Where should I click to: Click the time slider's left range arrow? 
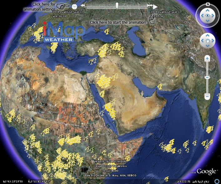82,5
